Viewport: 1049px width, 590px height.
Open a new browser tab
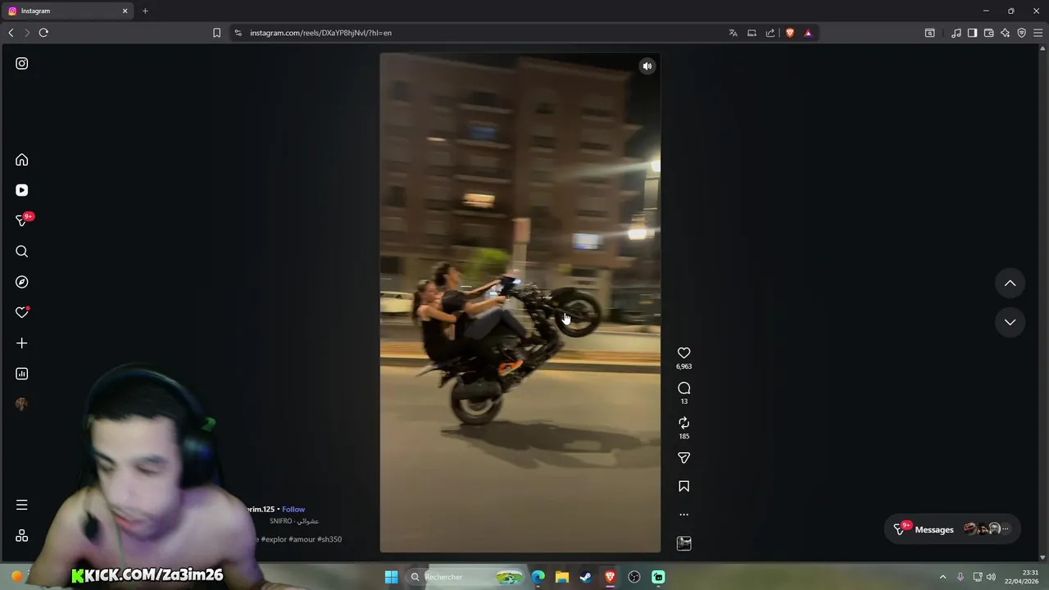coord(145,11)
